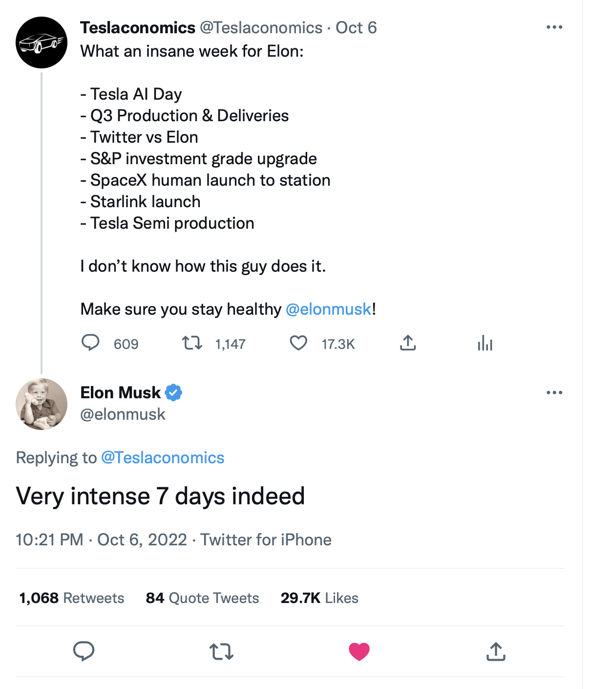Share Elon Musk's reply tweet
Screen dimensions: 591x689
(x=496, y=651)
